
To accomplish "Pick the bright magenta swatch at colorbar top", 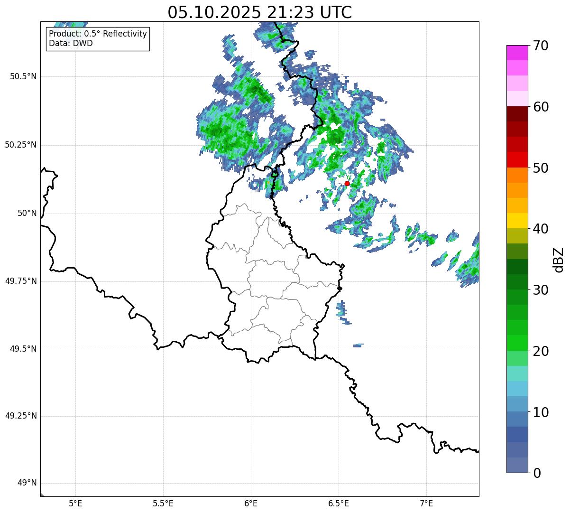I will [x=517, y=53].
